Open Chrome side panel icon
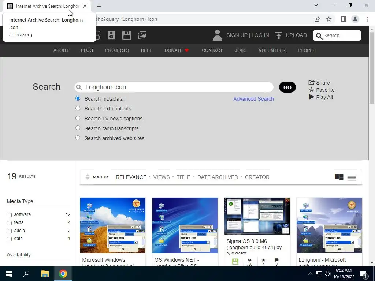Screen dimensions: 375x281 (x=344, y=19)
